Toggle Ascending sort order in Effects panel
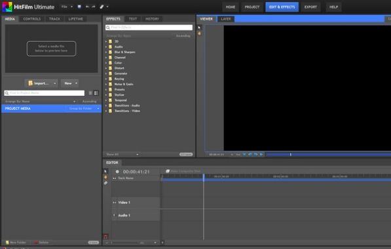Viewport: 391px width, 249px height. pos(183,36)
